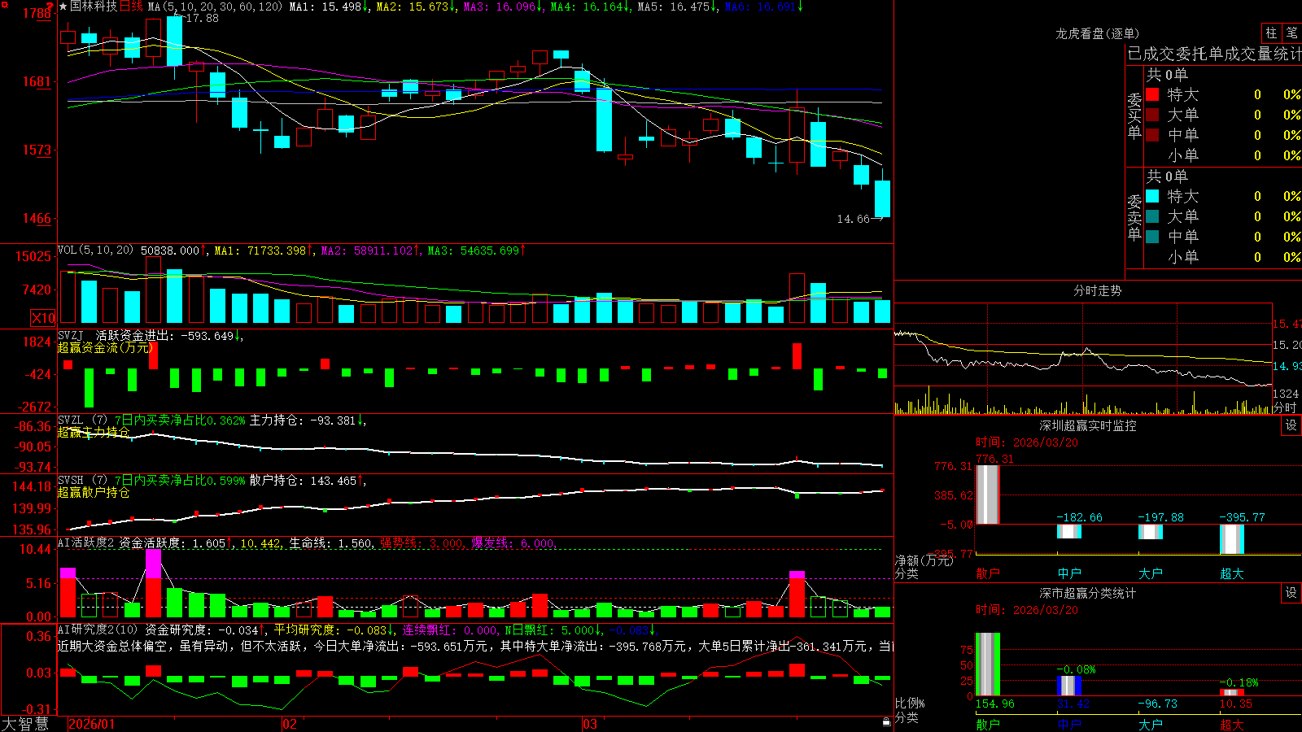Click the 2026/01 date marker on timeline
This screenshot has width=1302, height=732.
(92, 724)
